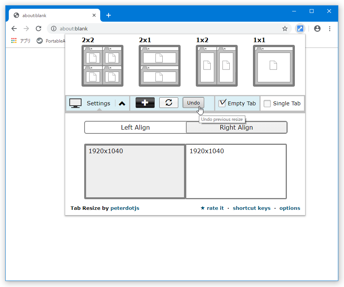
Task: Click the reset layouts refresh icon
Action: pyautogui.click(x=169, y=103)
